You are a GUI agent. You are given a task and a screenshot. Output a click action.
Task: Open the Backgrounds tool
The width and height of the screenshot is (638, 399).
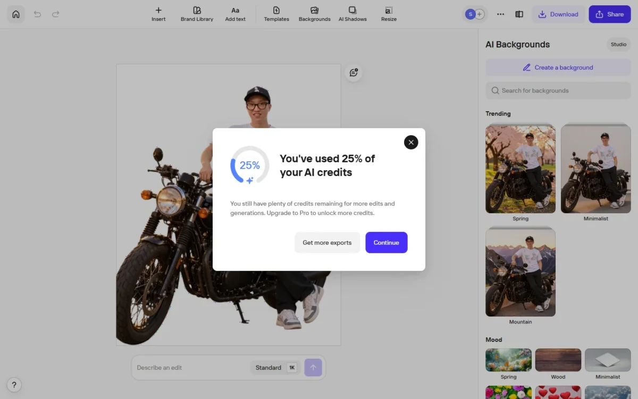click(x=314, y=14)
